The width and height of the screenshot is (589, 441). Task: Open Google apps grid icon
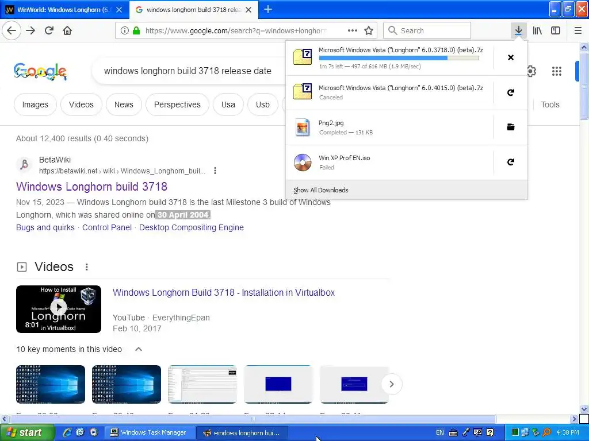(557, 71)
